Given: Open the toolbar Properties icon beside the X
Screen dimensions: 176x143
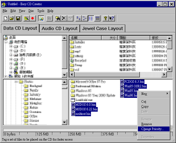Looking at the screenshot, I should pyautogui.click(x=70, y=18).
